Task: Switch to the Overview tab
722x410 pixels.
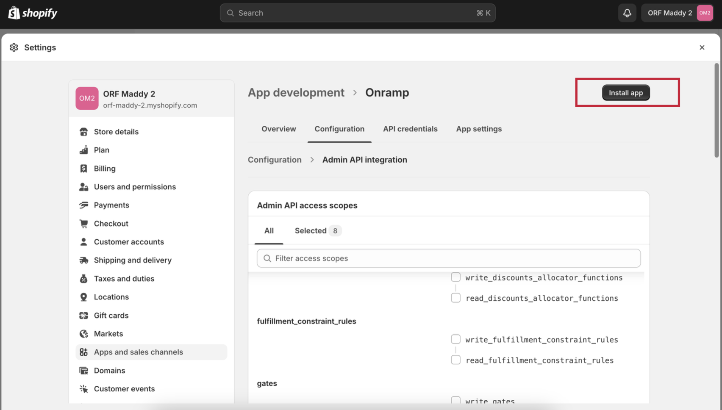Action: click(278, 129)
